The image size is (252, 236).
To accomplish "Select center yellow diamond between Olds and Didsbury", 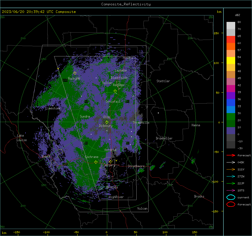I will pyautogui.click(x=107, y=122).
